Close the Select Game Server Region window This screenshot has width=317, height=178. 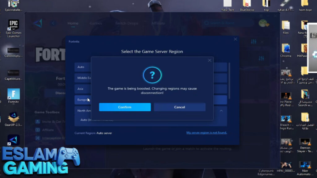coord(235,39)
